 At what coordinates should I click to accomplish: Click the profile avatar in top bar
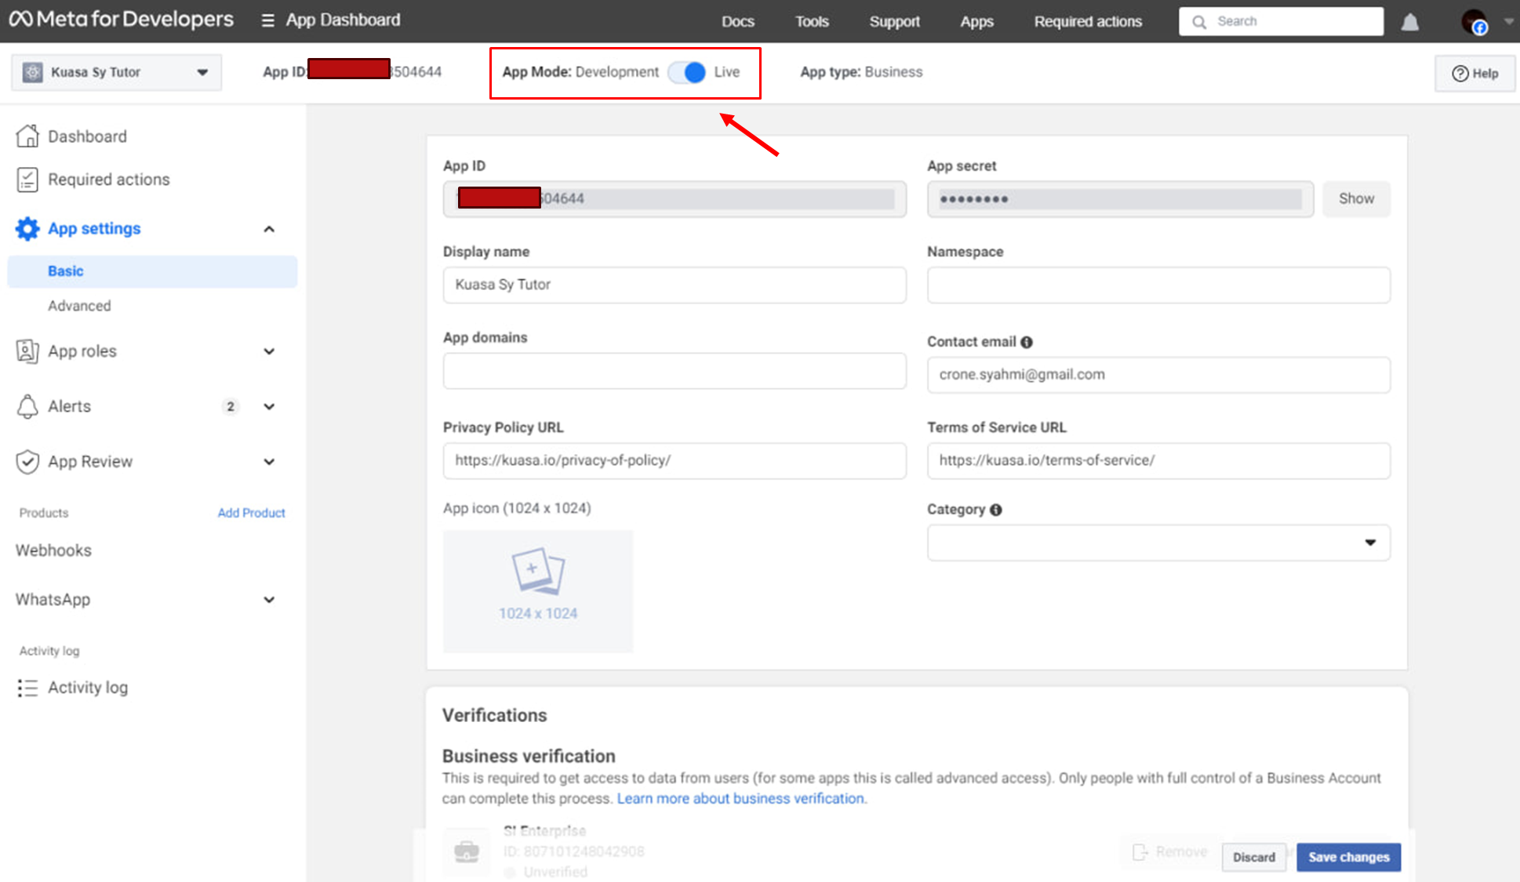tap(1475, 22)
